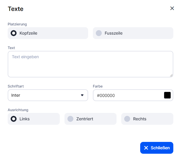The image size is (181, 162).
Task: Click the Farbe label
Action: click(x=98, y=86)
